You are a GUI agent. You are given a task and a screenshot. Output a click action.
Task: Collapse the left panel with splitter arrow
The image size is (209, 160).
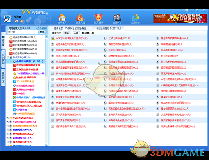(x=48, y=86)
